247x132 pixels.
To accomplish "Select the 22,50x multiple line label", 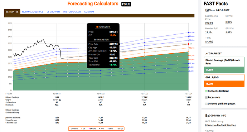I will point(192,33).
